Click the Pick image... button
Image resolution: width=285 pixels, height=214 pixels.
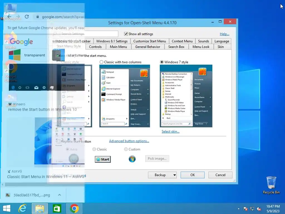click(157, 159)
